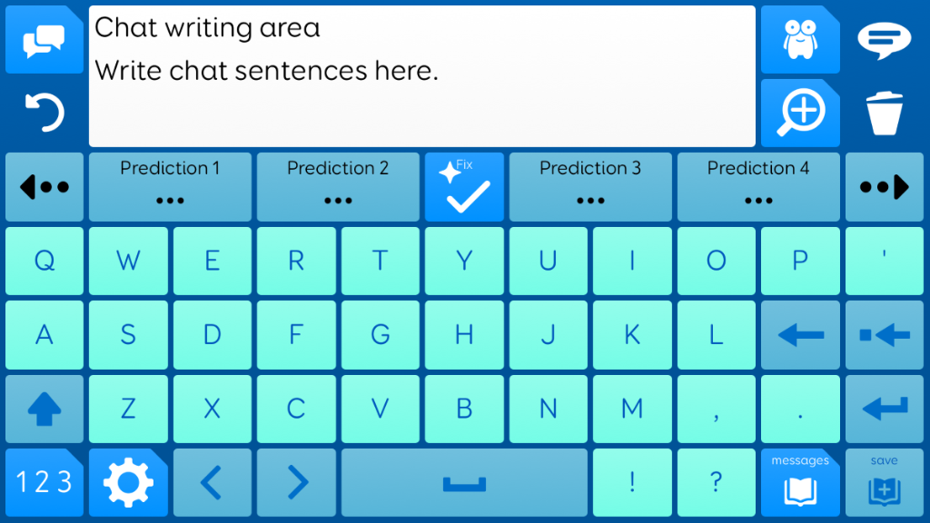Open the chat bubbles icon
The height and width of the screenshot is (523, 930).
click(45, 40)
